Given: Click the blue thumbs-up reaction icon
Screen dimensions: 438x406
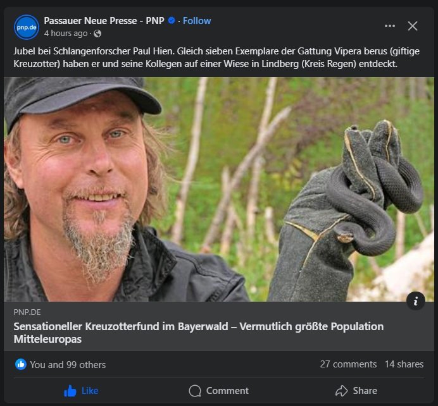Looking at the screenshot, I should pyautogui.click(x=21, y=364).
